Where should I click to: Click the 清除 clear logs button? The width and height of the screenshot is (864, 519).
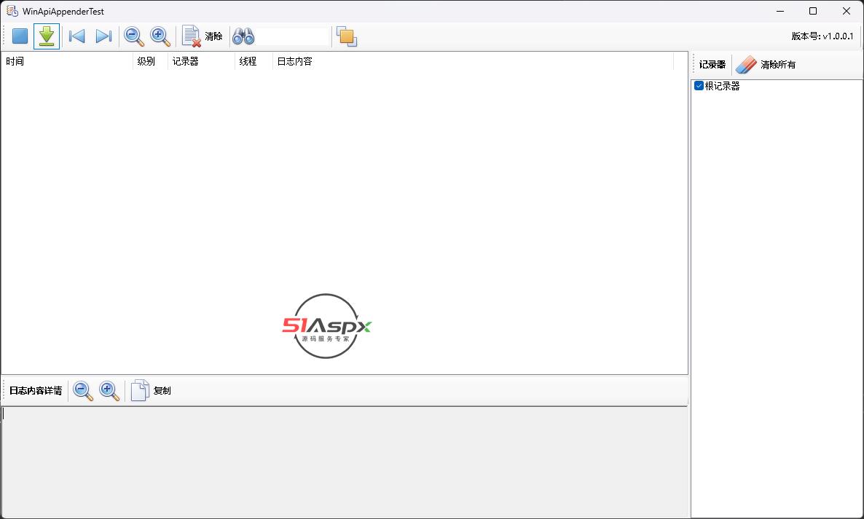coord(203,36)
